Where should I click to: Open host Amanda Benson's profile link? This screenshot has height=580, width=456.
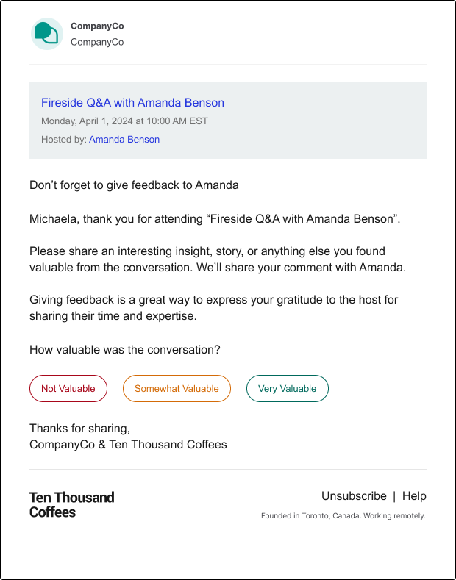coord(124,140)
